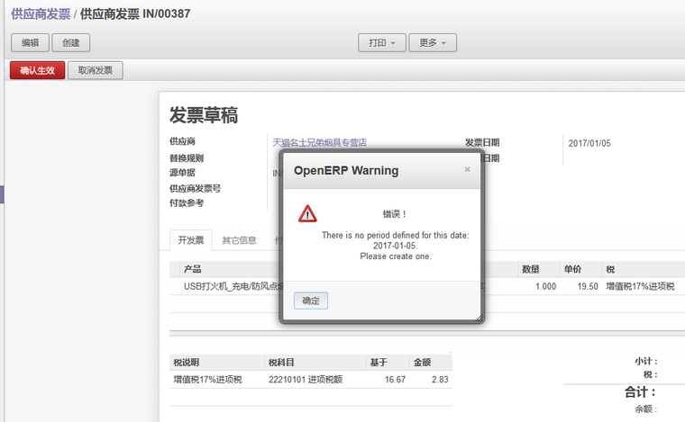This screenshot has height=422, width=685.
Task: Close the OpenERP Warning dialog with ×
Action: click(467, 169)
